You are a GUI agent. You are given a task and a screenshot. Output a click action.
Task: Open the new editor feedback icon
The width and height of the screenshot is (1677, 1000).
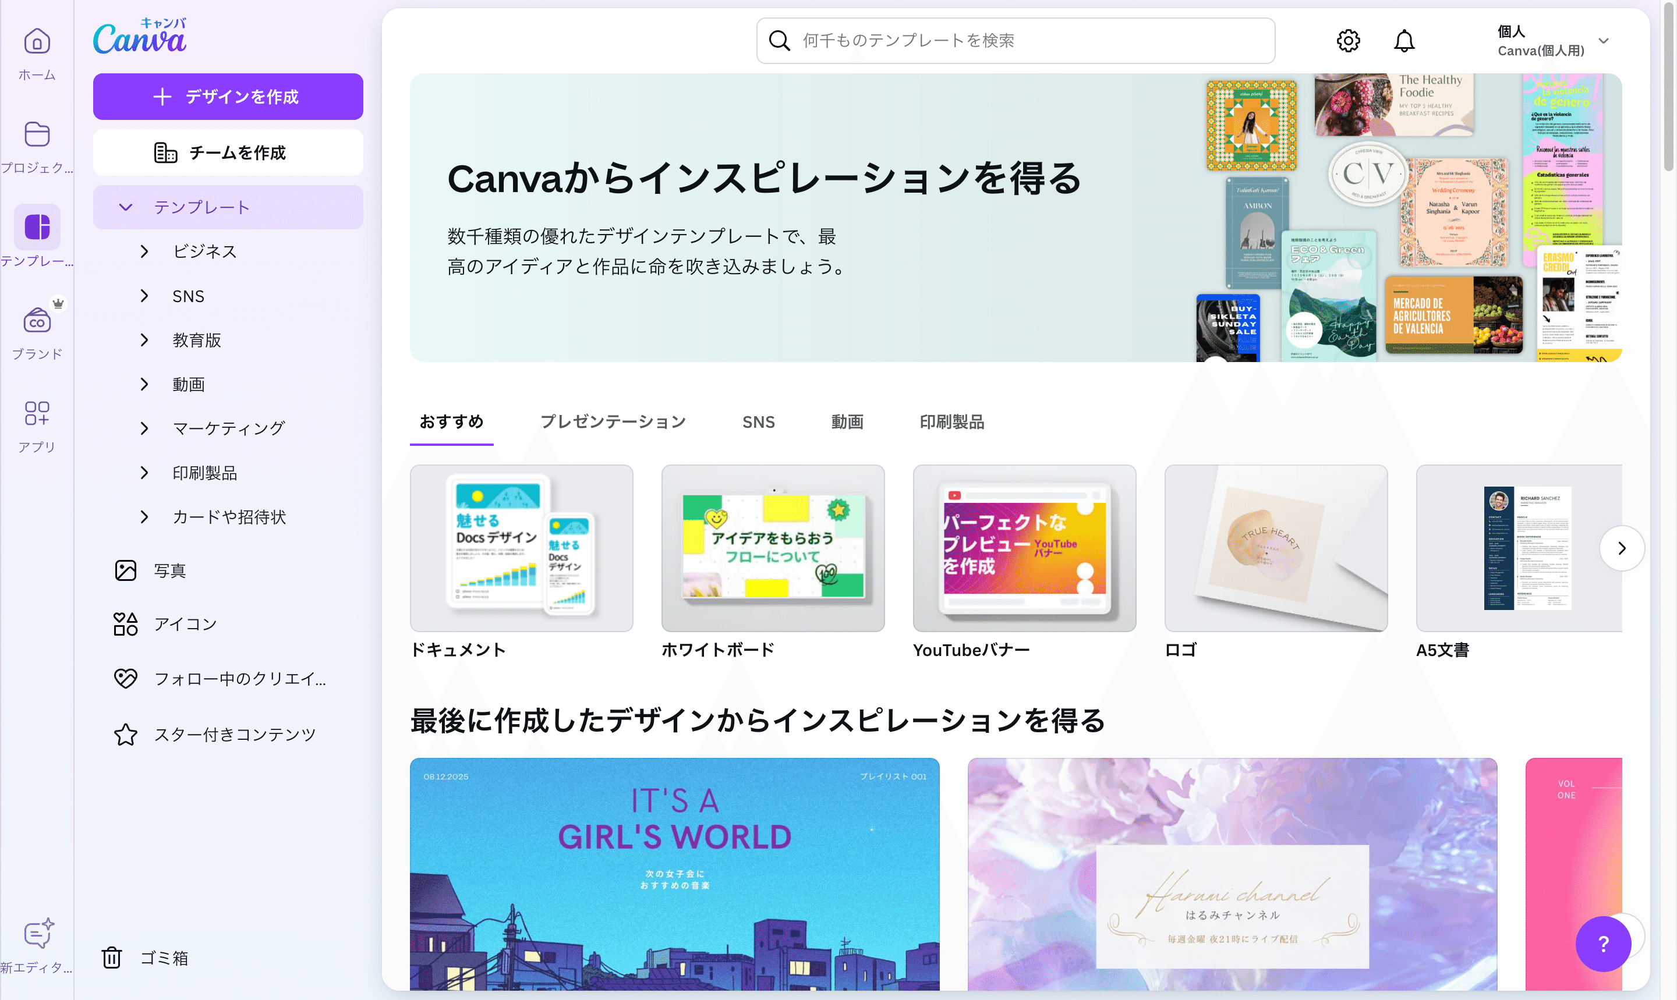click(x=38, y=933)
